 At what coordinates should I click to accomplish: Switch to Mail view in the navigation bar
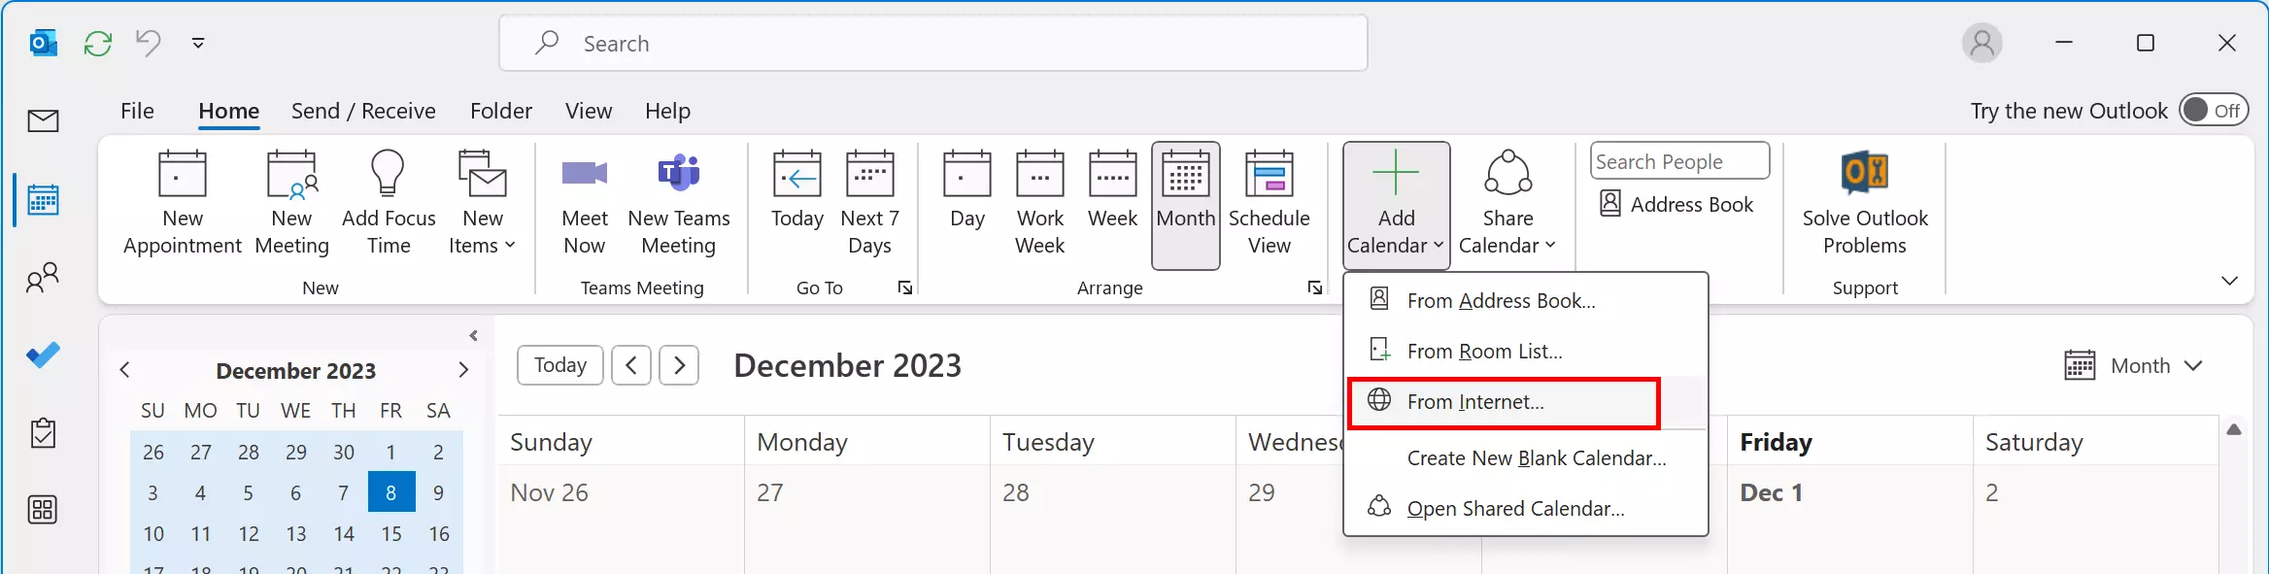(x=42, y=120)
